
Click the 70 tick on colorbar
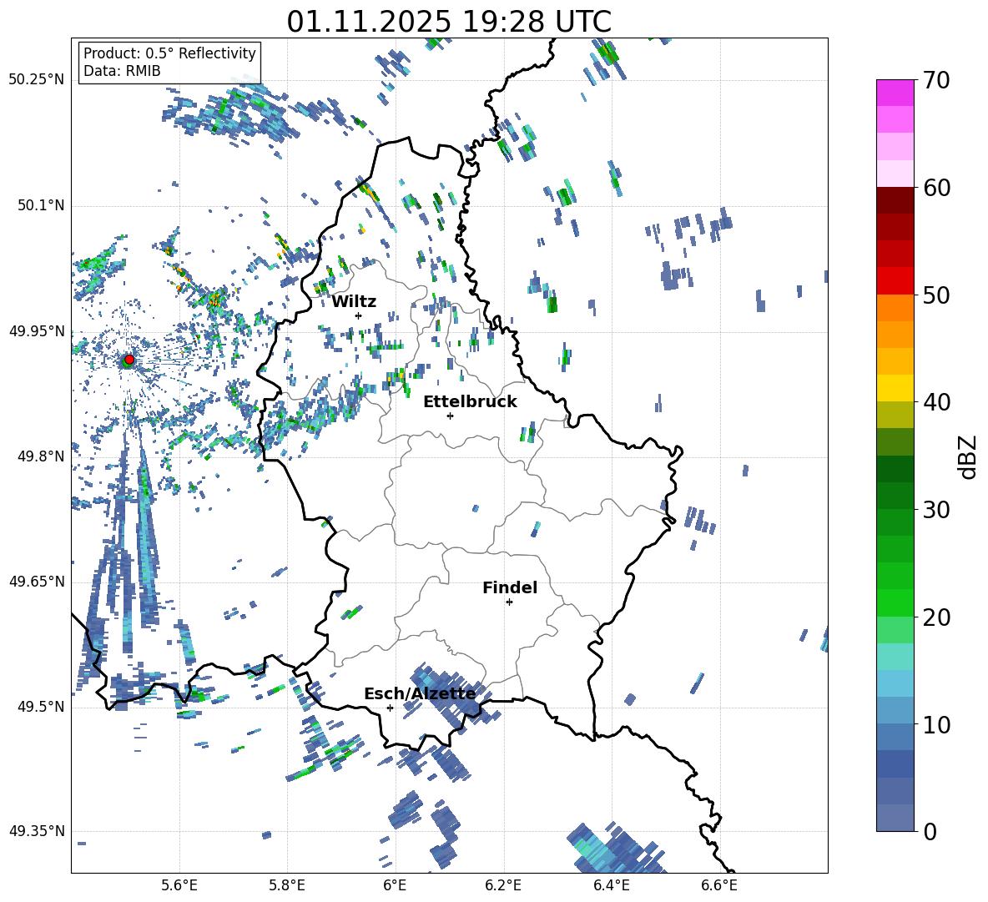(x=936, y=80)
